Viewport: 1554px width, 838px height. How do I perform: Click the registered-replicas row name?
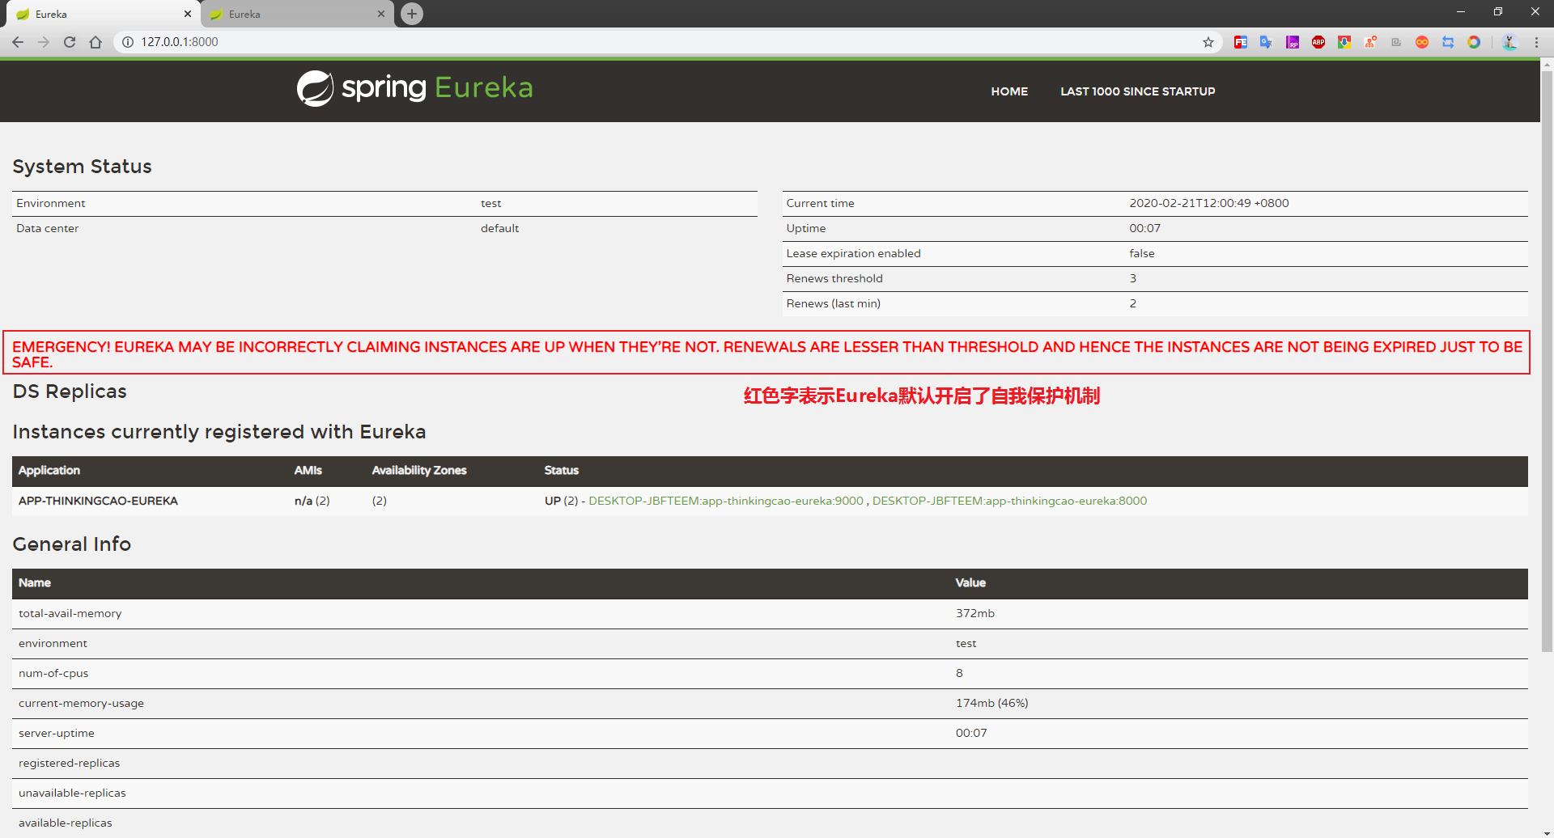pyautogui.click(x=69, y=763)
